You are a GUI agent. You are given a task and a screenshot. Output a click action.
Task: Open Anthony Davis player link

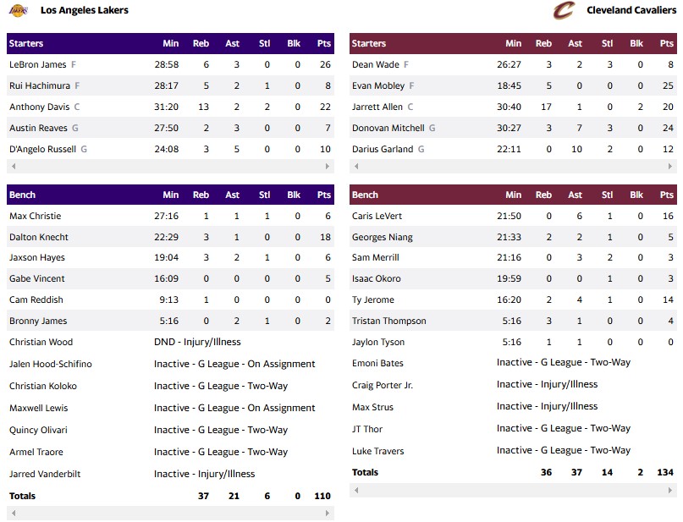coord(40,107)
